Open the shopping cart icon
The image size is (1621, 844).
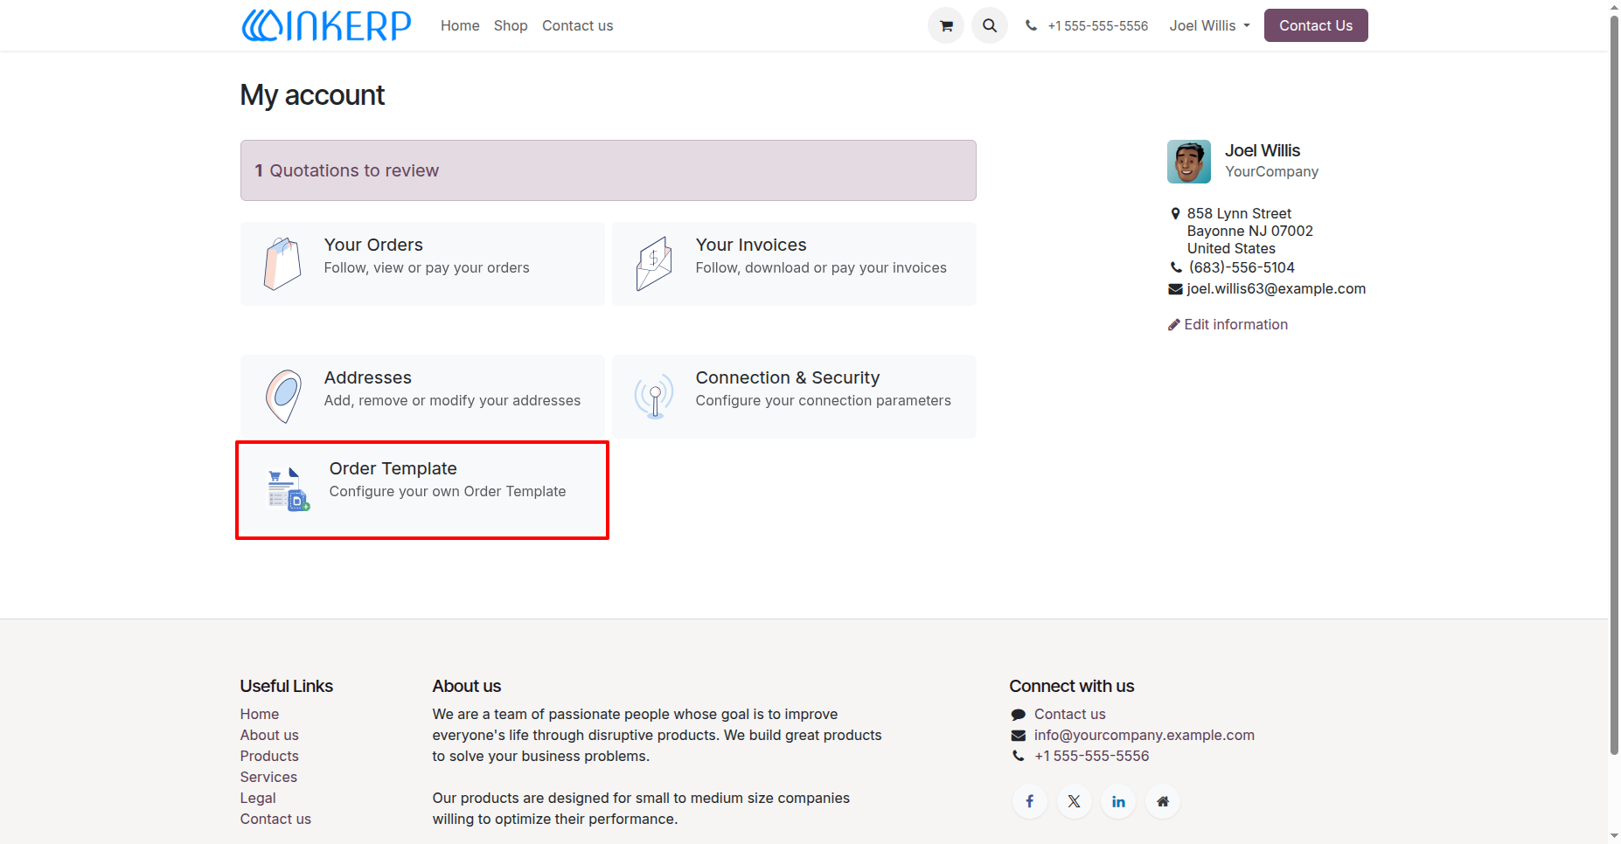[945, 25]
